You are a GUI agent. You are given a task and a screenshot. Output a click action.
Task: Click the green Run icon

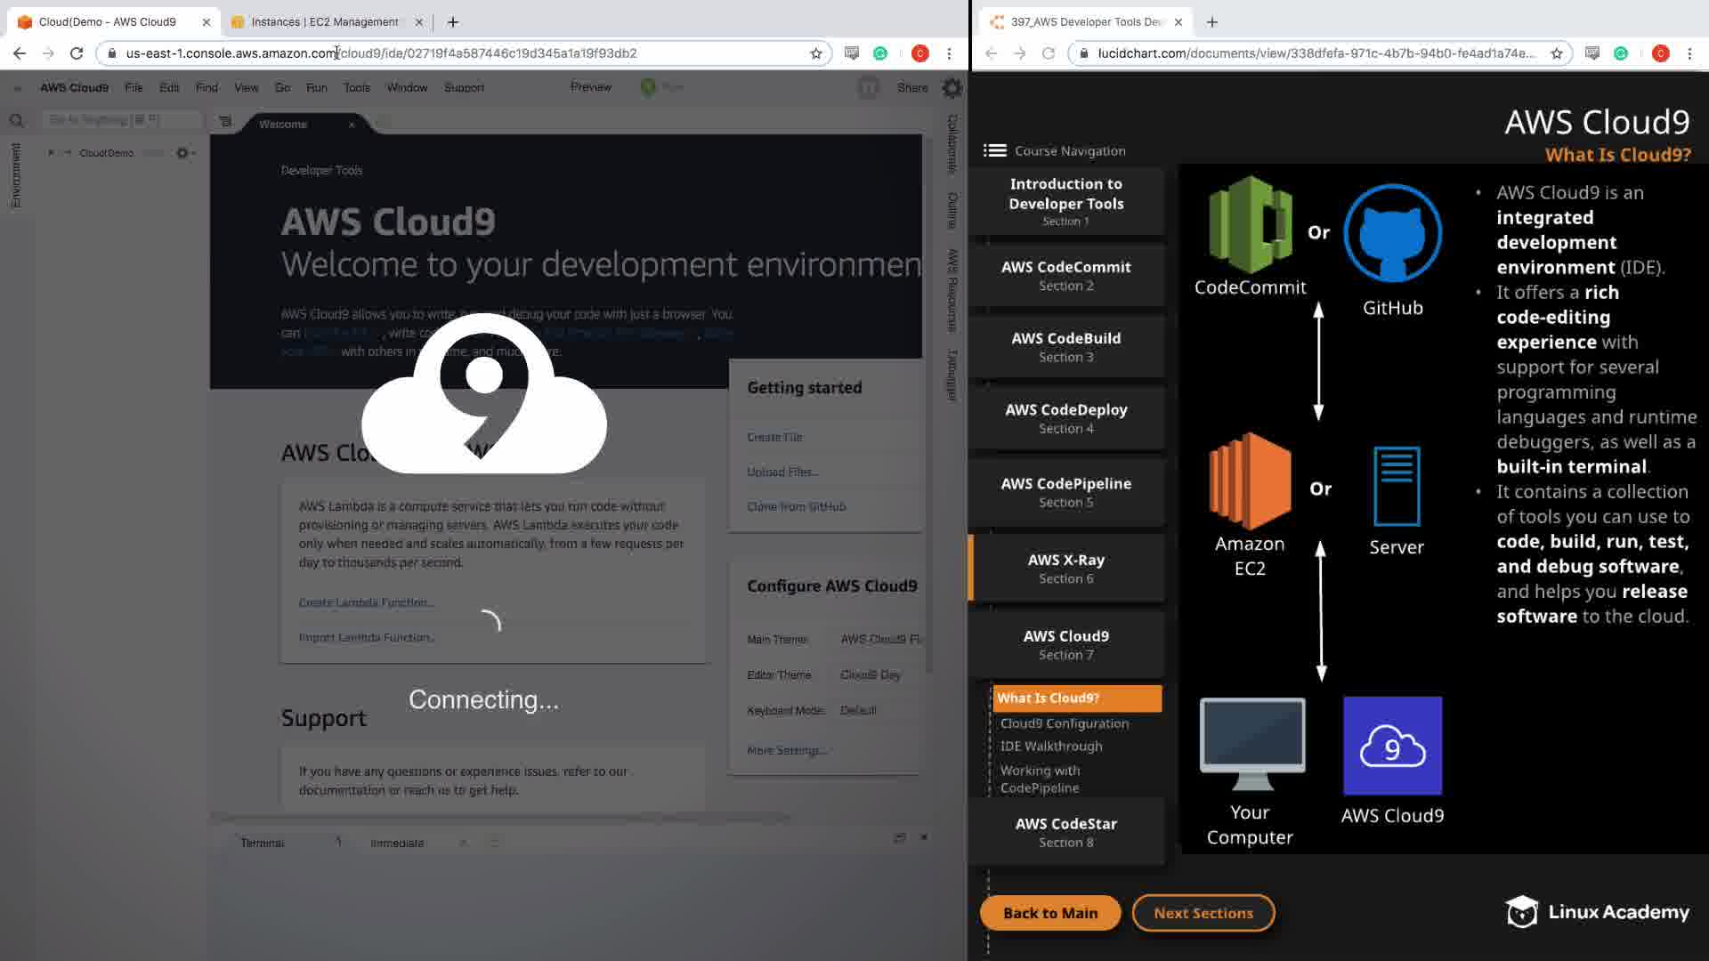point(648,86)
